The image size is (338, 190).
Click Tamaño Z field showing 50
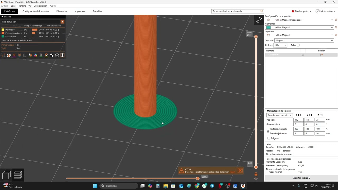(320, 134)
